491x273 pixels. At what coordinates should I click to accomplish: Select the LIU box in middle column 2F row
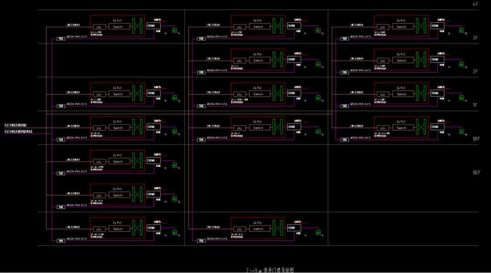239,60
